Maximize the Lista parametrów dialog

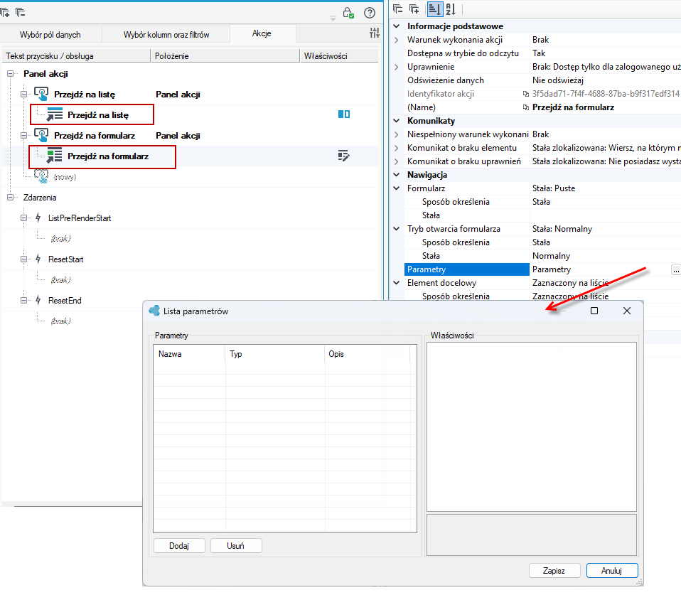coord(594,311)
